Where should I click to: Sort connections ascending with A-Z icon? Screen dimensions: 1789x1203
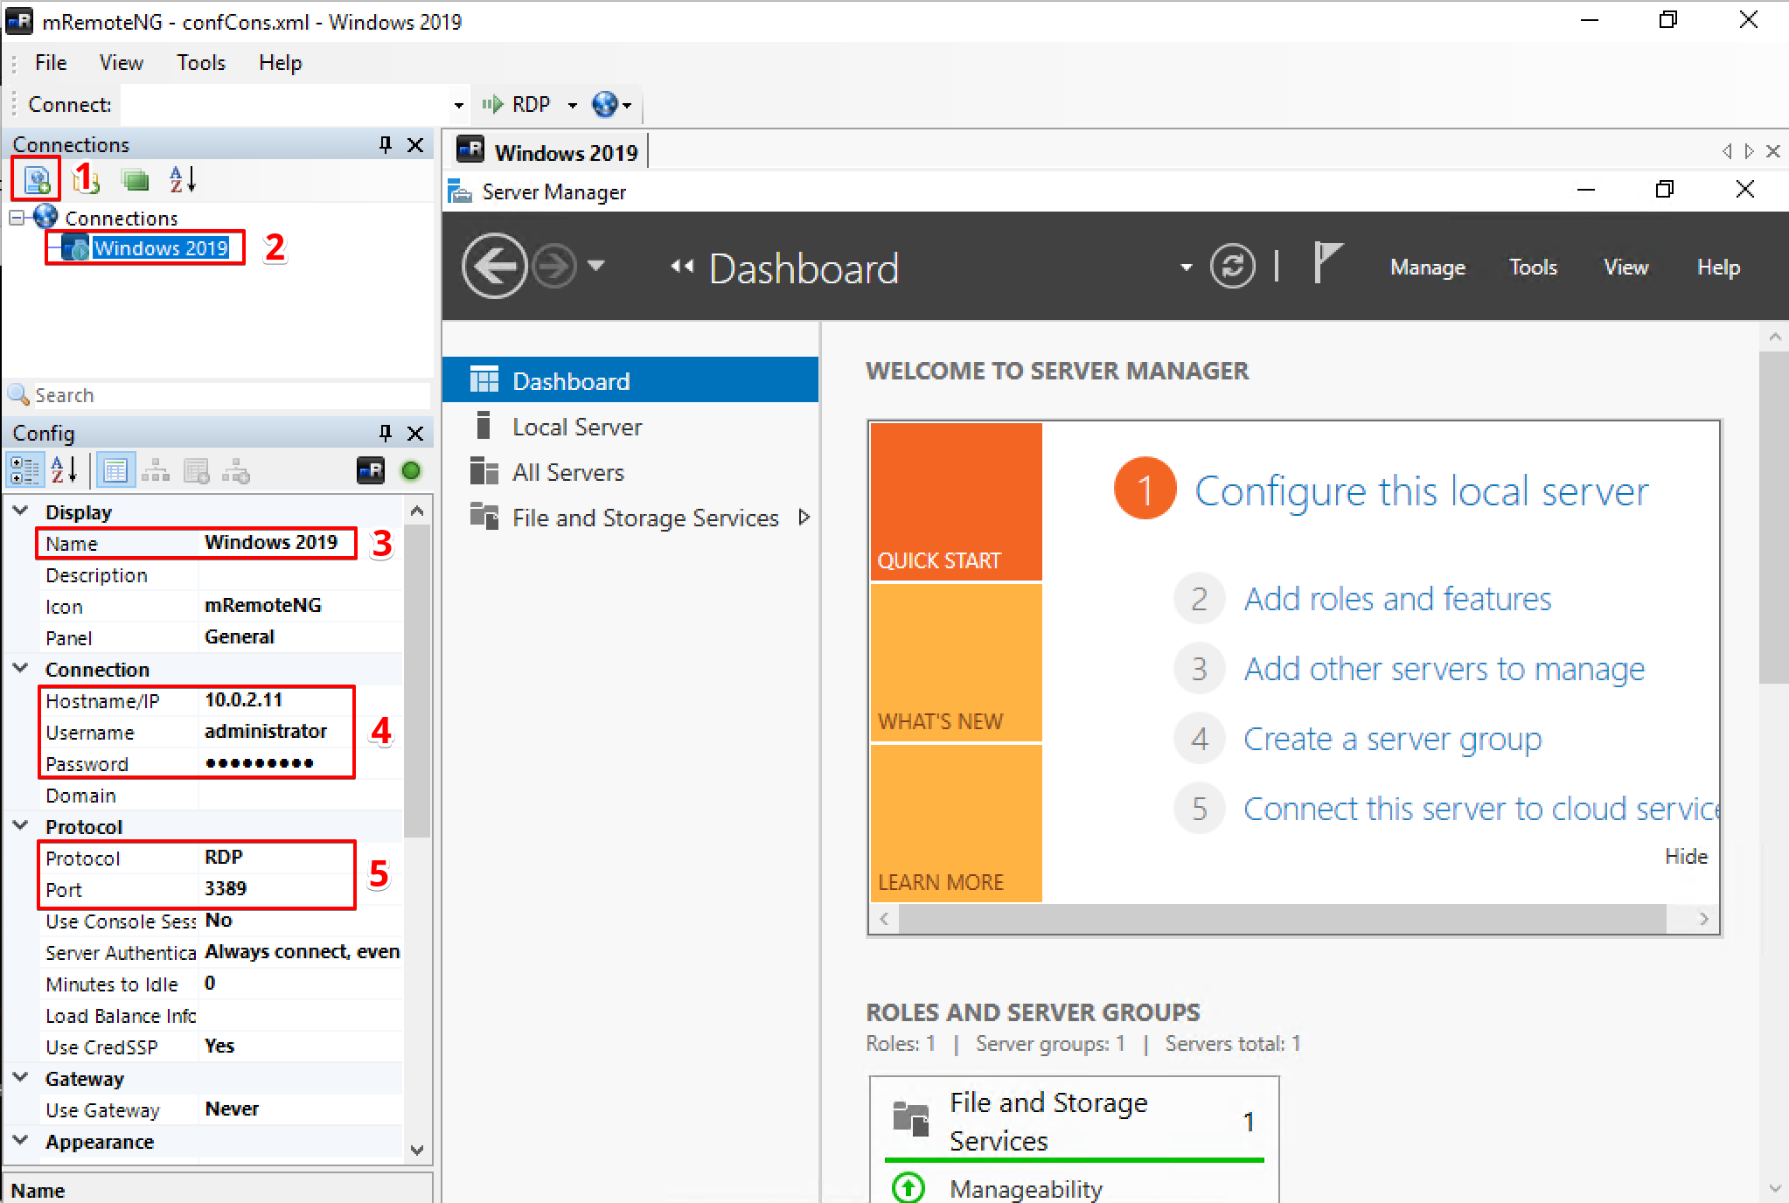[183, 180]
